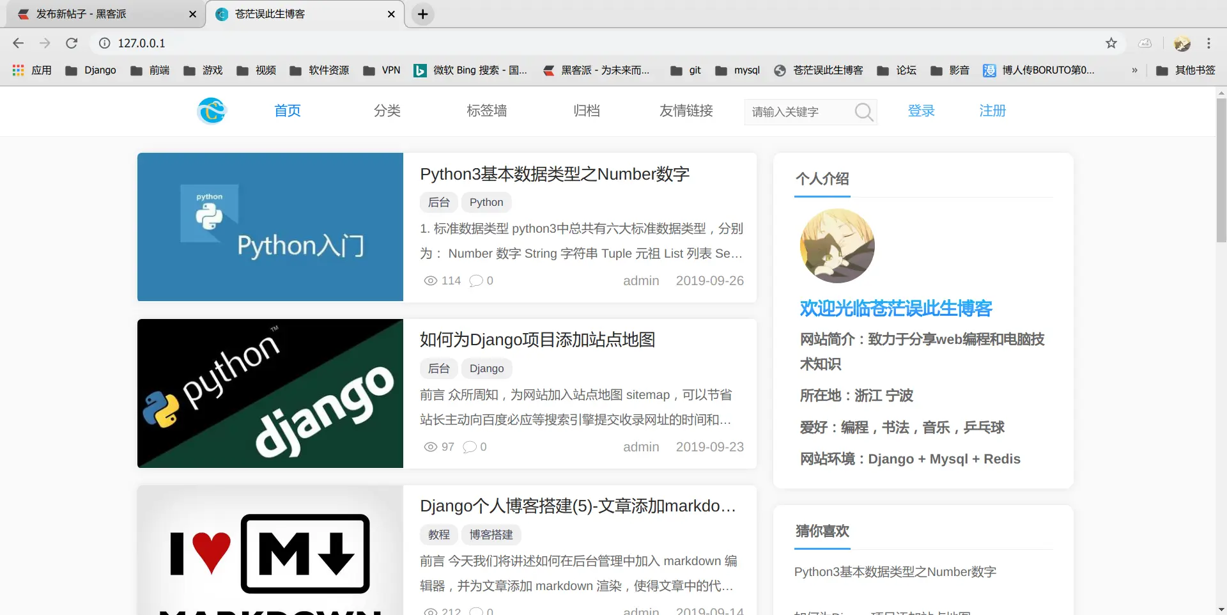Click the comment icon on Python3 article
Viewport: 1227px width, 615px height.
(x=476, y=281)
